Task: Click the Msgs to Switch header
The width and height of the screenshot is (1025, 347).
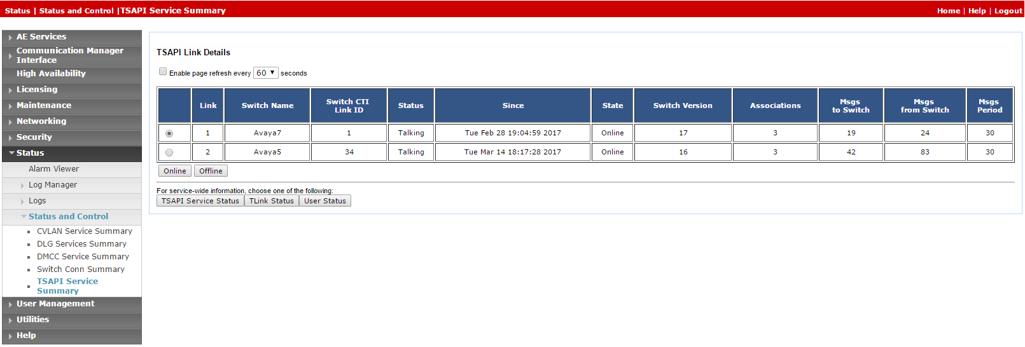Action: click(x=851, y=105)
